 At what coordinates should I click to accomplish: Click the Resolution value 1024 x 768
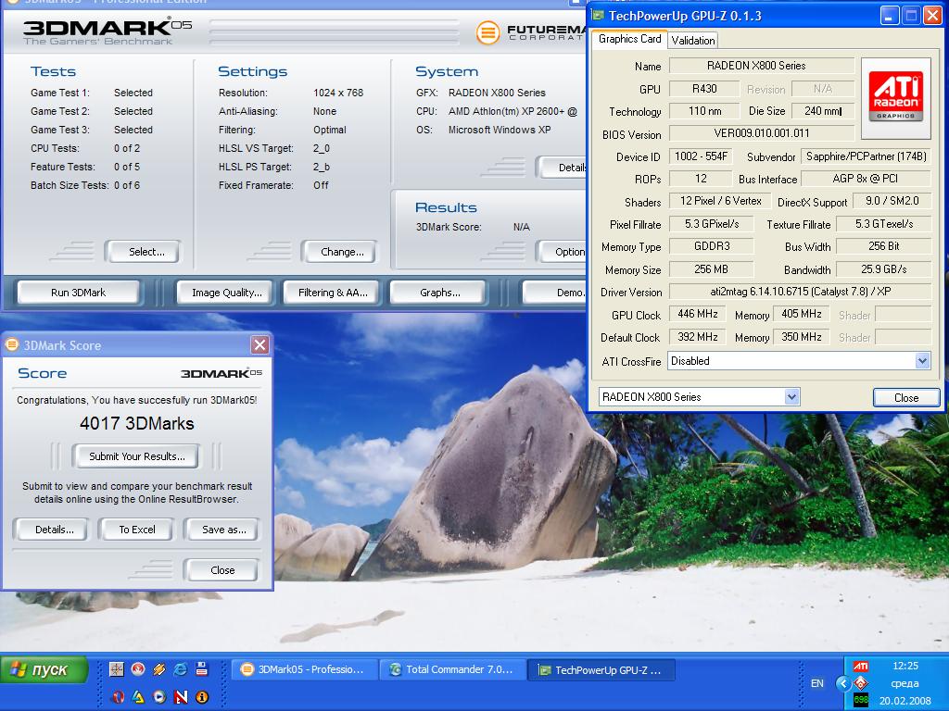pos(338,93)
